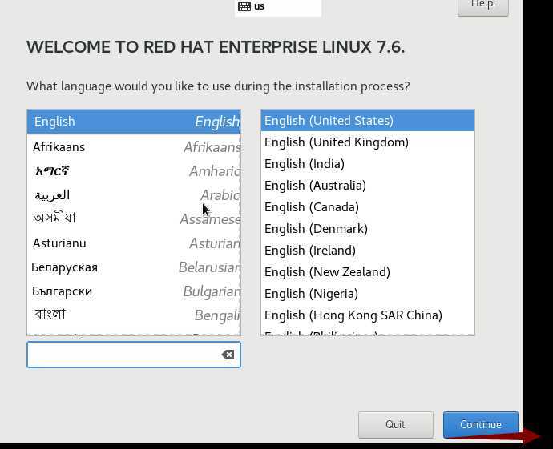The height and width of the screenshot is (449, 553).
Task: Select Asturianu language
Action: pos(134,243)
